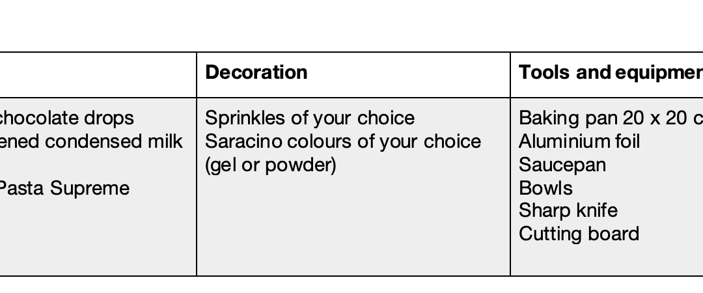Click empty area of Decoration cell
Image resolution: width=703 pixels, height=293 pixels.
[x=353, y=225]
